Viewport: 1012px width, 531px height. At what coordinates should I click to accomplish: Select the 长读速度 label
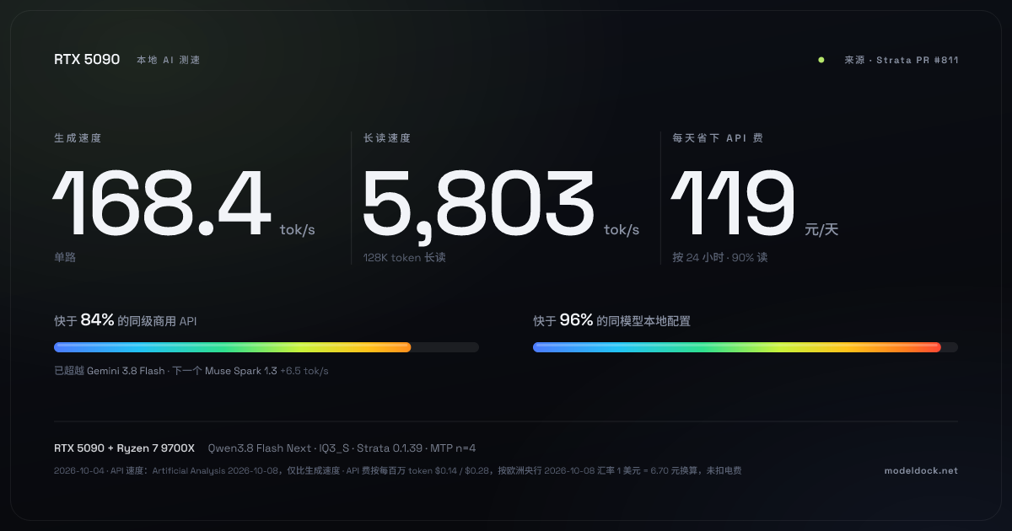pos(387,137)
